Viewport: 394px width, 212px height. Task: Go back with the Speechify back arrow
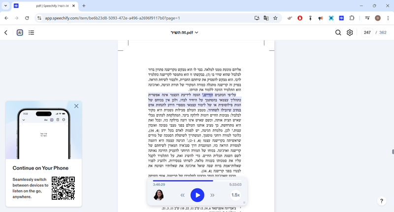tap(6, 33)
